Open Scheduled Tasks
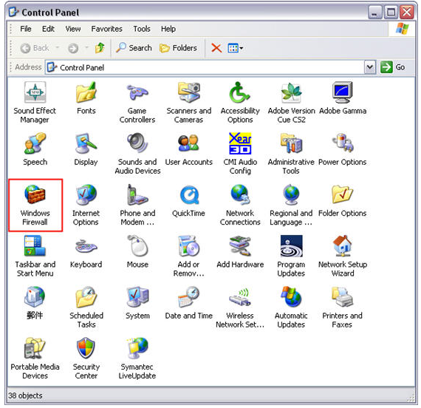This screenshot has width=421, height=408. [x=86, y=307]
